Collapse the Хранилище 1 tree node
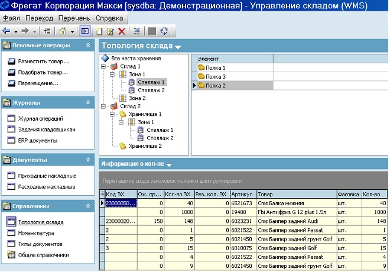 pyautogui.click(x=112, y=114)
